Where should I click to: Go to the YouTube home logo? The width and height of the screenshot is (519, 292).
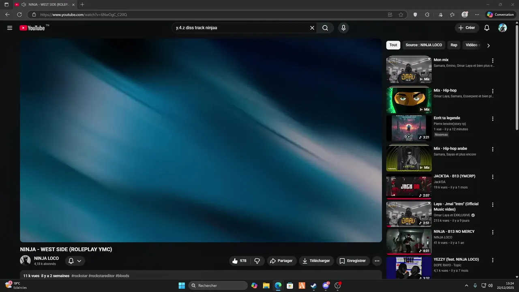pyautogui.click(x=32, y=28)
